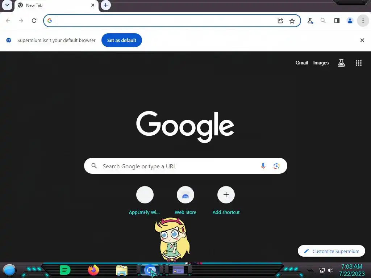Screen dimensions: 371x278
Task: Go forward with the forward arrow
Action: [x=21, y=21]
